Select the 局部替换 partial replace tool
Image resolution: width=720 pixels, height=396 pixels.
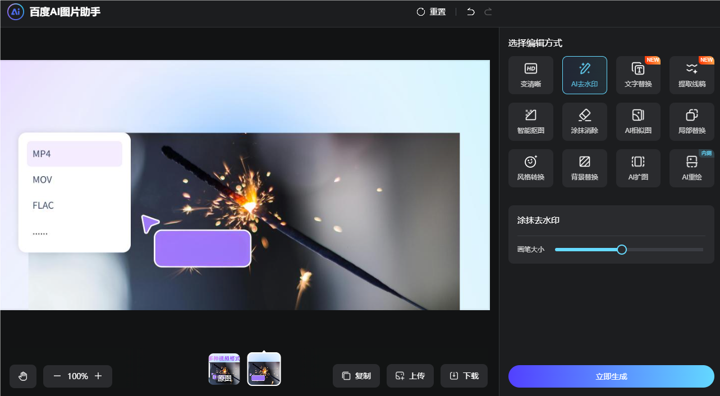[691, 122]
